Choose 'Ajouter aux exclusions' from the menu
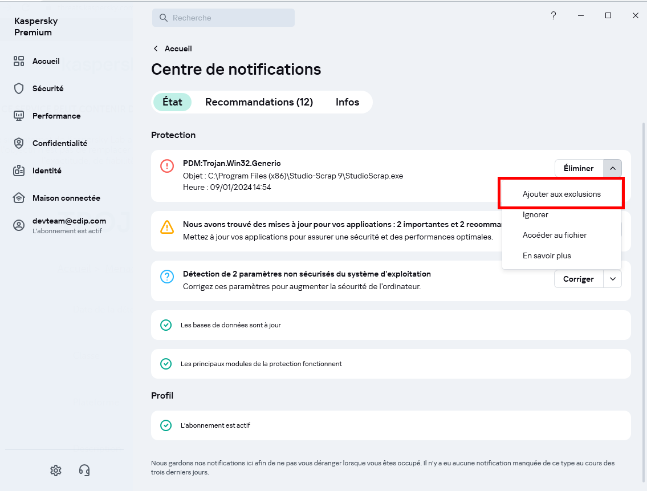 pos(561,194)
